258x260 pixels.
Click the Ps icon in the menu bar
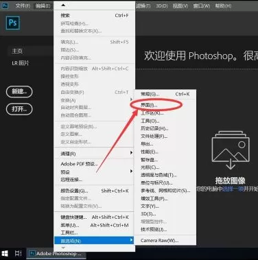pos(5,5)
